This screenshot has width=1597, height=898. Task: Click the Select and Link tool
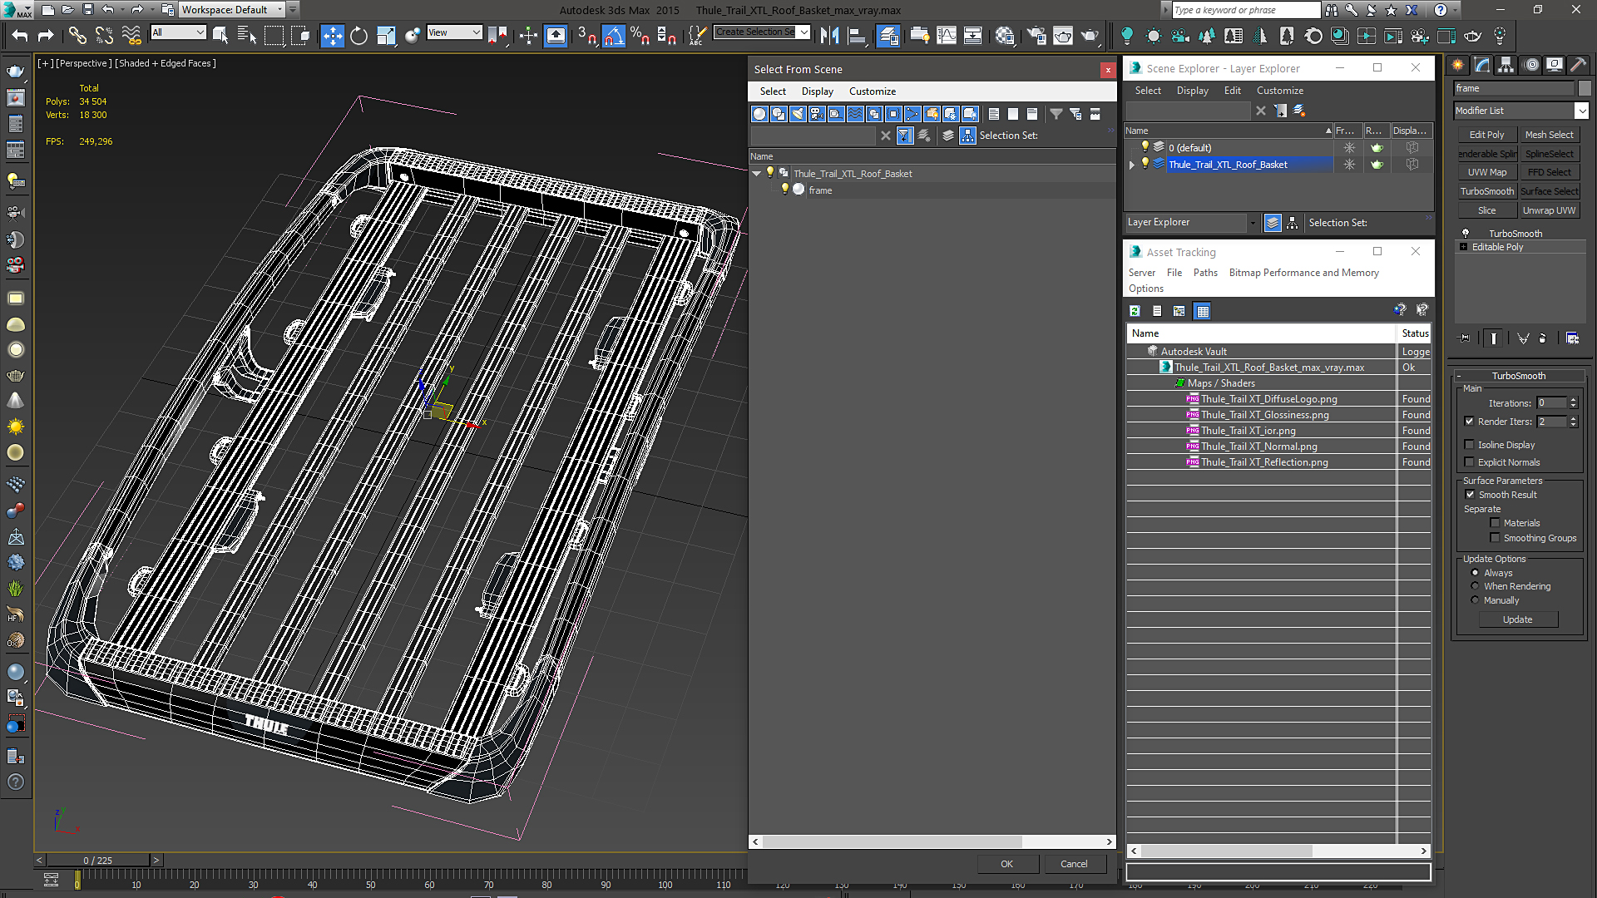[x=77, y=36]
